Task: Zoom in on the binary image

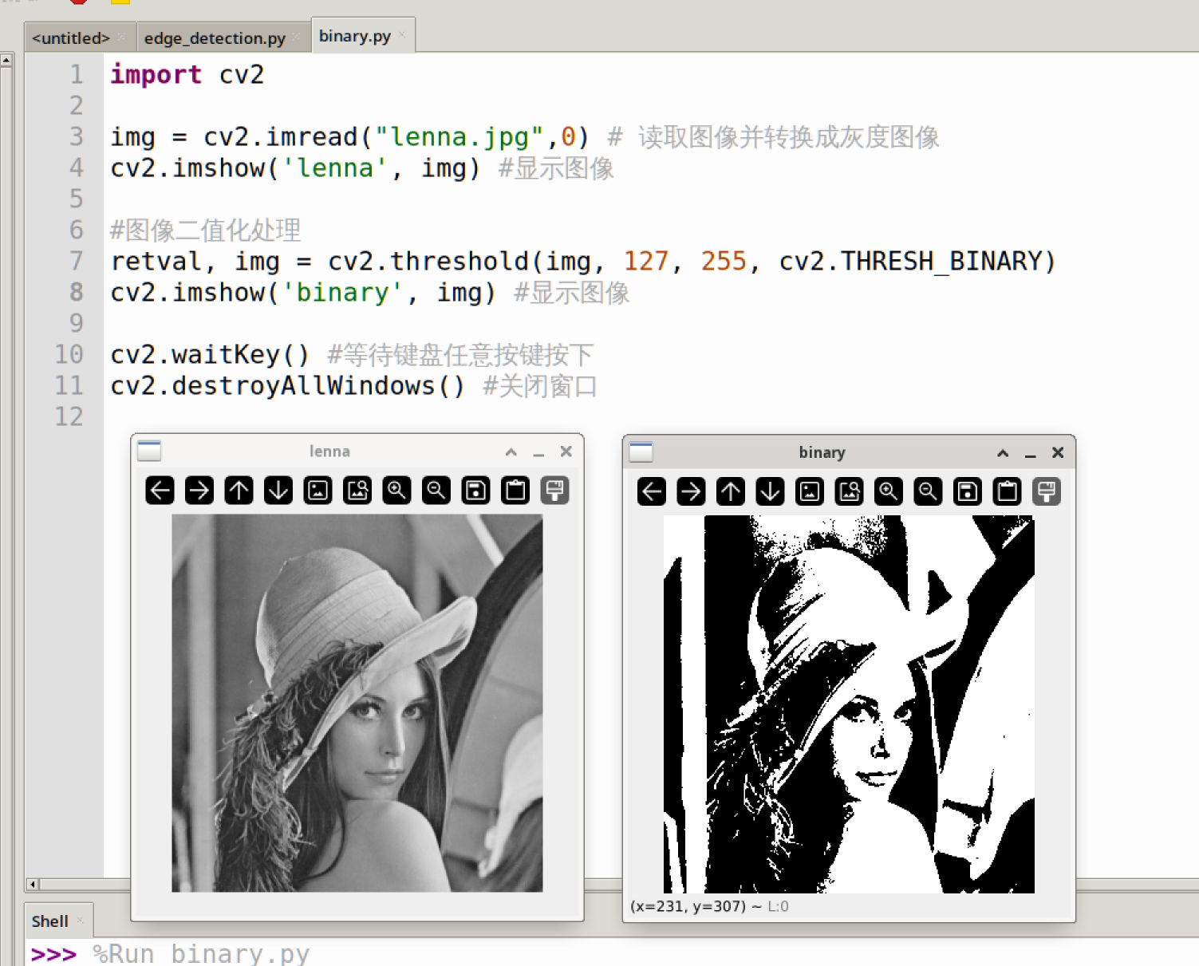Action: 889,491
